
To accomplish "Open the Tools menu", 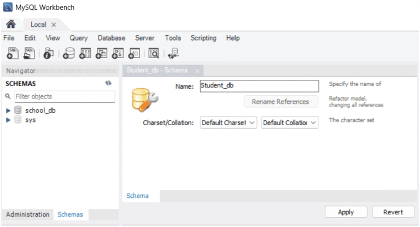I will pos(173,38).
